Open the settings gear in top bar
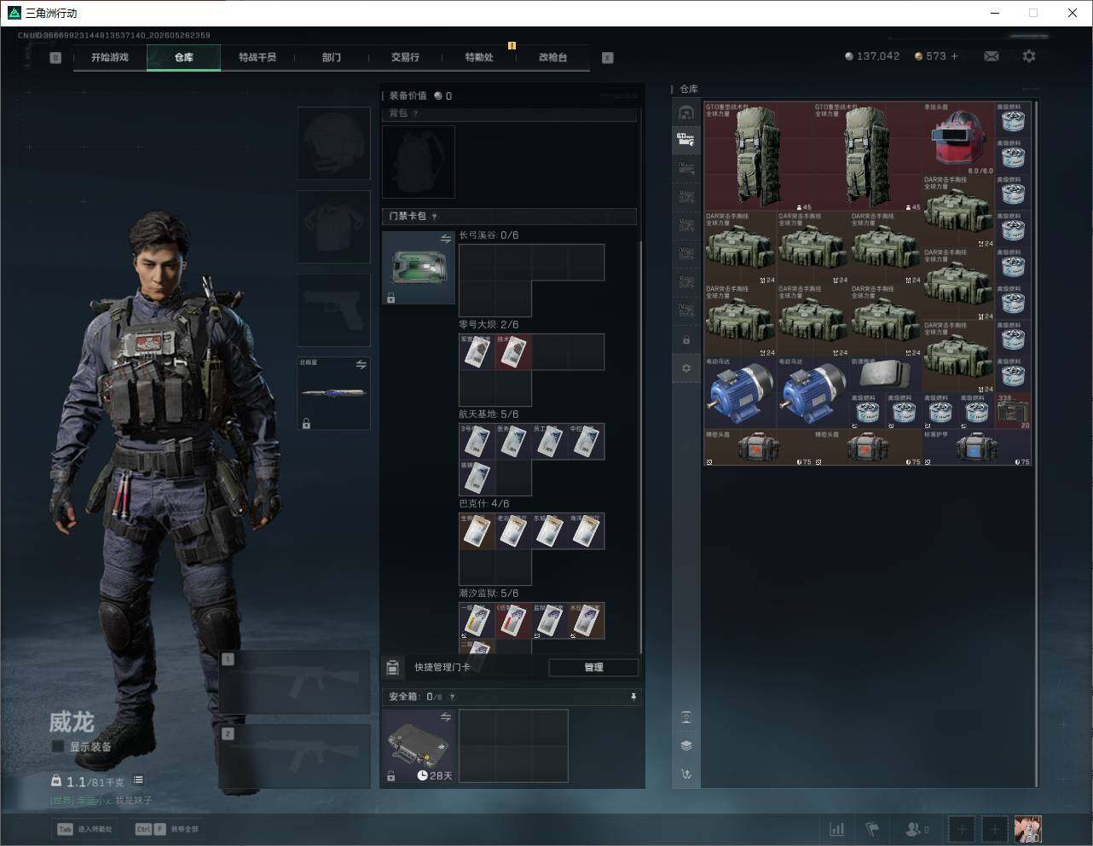This screenshot has width=1093, height=846. (1029, 56)
